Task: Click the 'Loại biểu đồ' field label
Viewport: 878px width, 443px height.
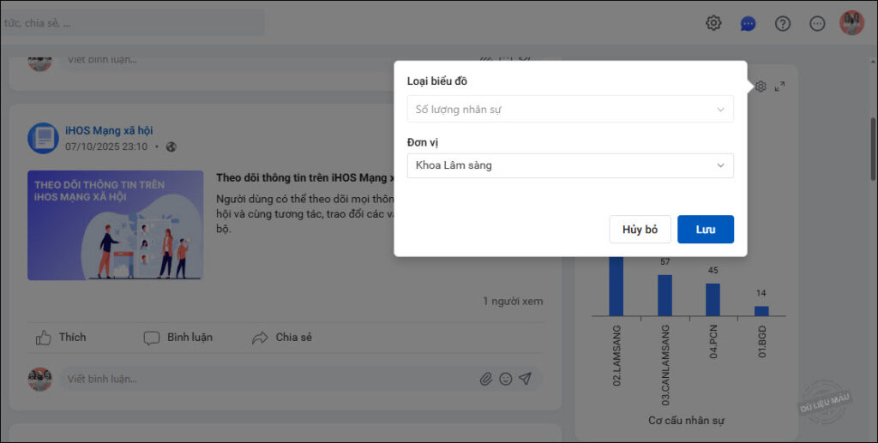Action: coord(436,81)
